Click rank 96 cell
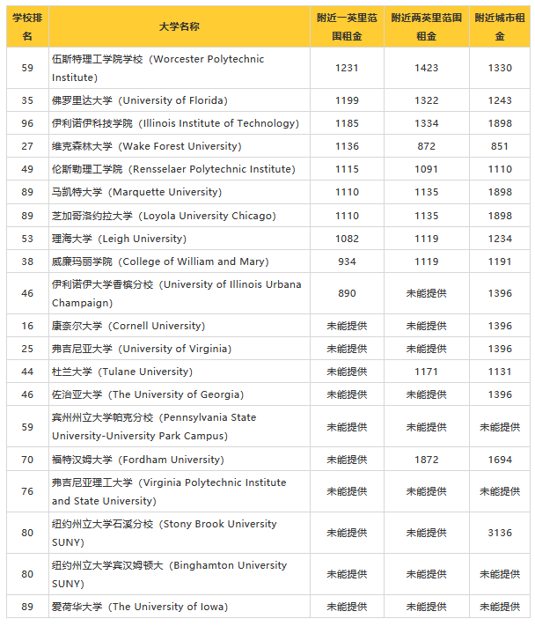The image size is (535, 626). (27, 123)
